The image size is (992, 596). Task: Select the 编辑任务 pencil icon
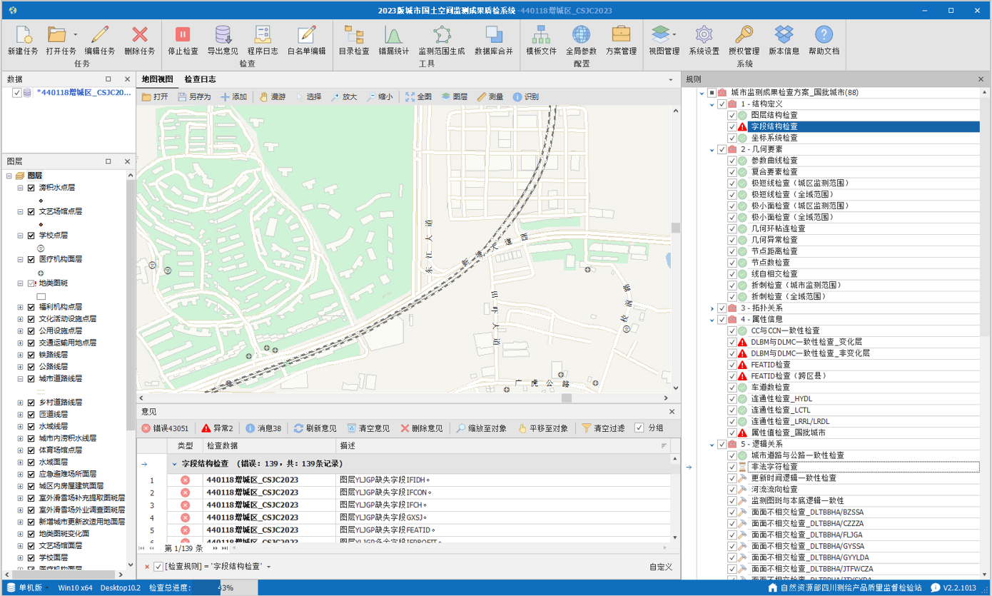click(100, 34)
